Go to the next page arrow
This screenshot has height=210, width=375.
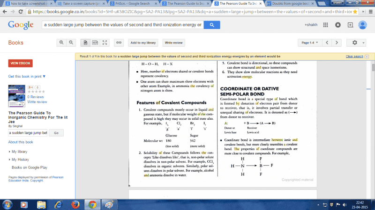point(337,43)
